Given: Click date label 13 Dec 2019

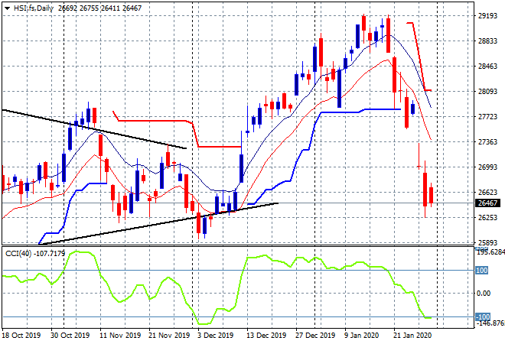Looking at the screenshot, I should coord(266,336).
